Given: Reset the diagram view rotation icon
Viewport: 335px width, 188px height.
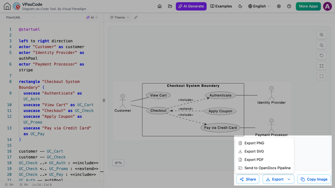Looking at the screenshot, I should (x=321, y=55).
